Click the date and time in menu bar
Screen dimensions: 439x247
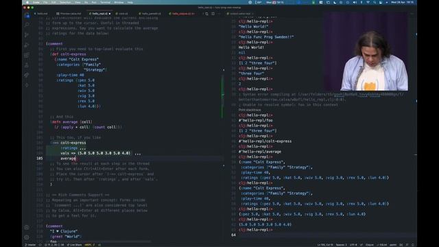tap(402, 2)
